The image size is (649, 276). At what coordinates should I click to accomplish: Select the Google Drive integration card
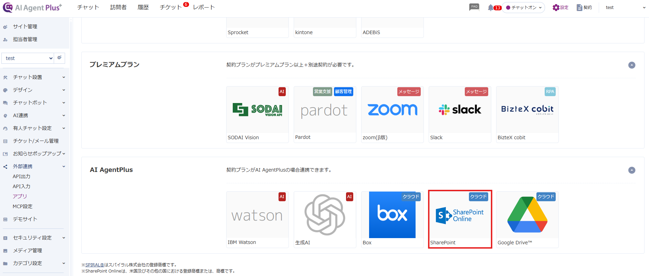[527, 219]
